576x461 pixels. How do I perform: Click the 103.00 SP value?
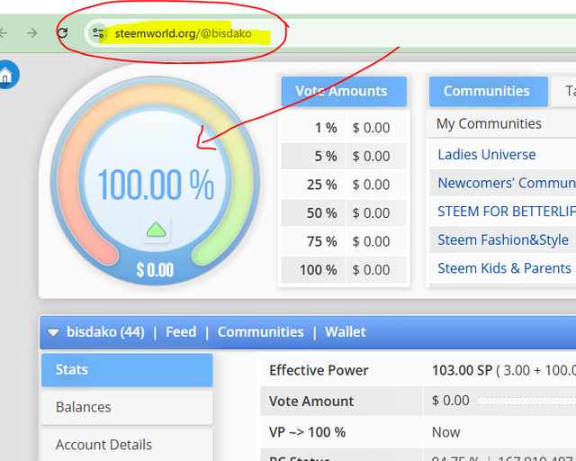click(x=462, y=370)
